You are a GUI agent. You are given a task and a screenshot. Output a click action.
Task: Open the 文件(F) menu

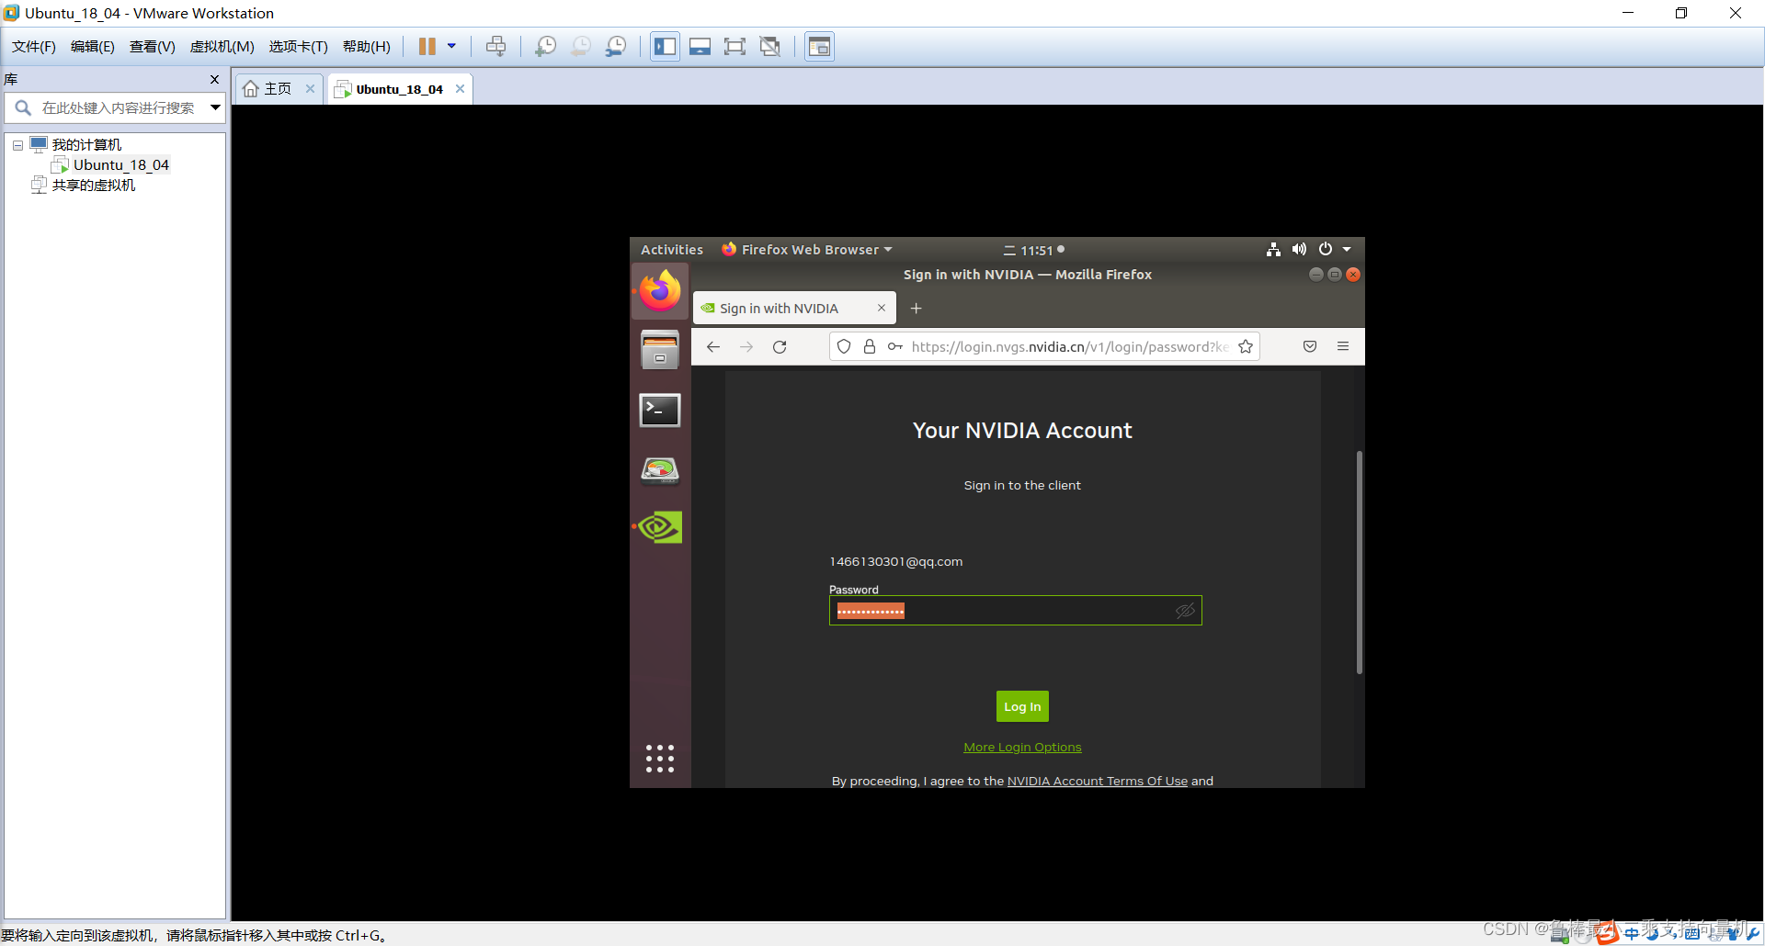[x=34, y=46]
